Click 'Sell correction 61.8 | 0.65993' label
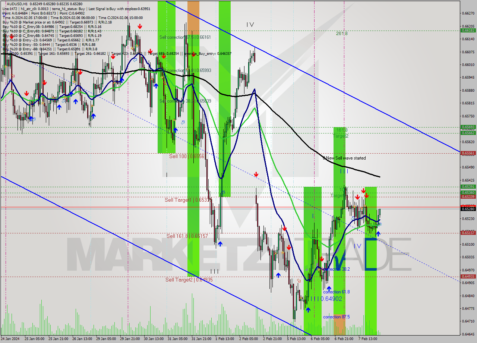This screenshot has height=343, width=477. (185, 70)
